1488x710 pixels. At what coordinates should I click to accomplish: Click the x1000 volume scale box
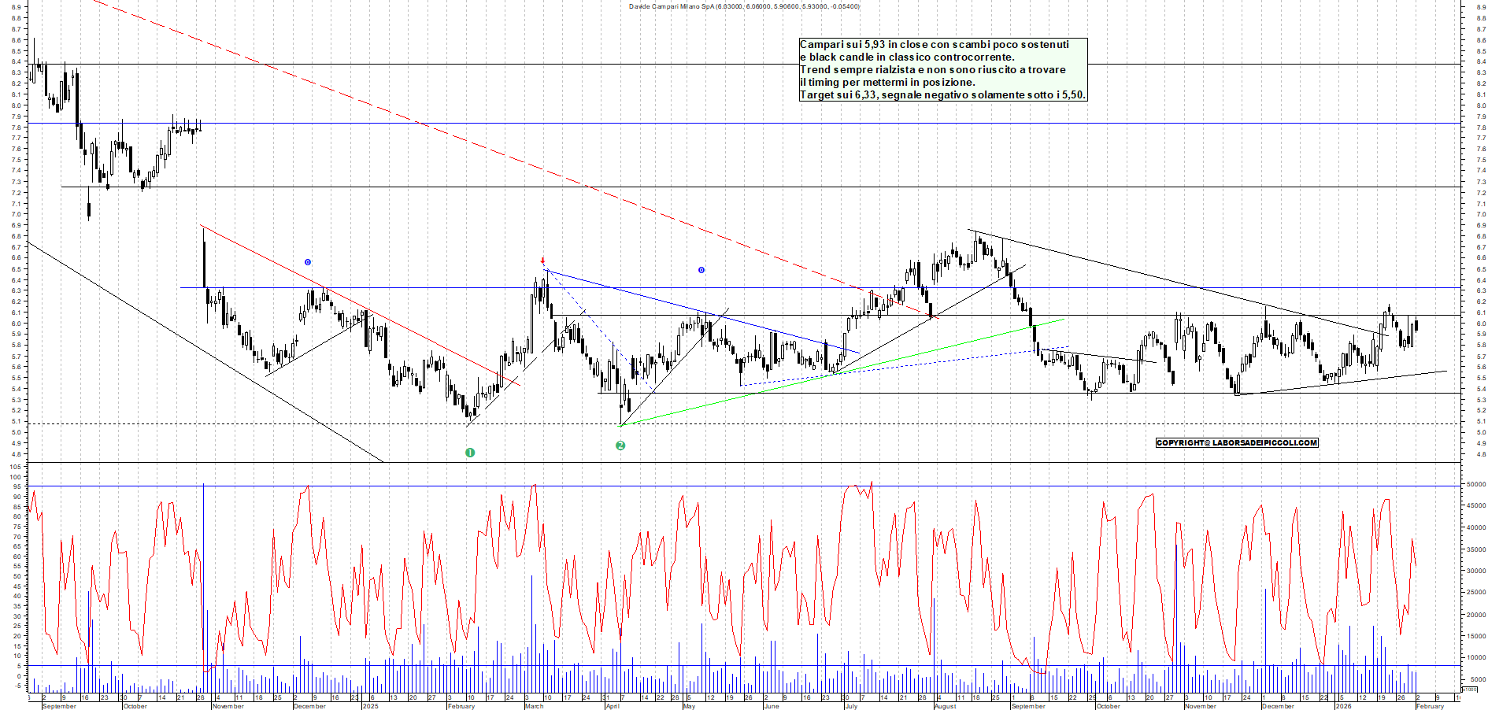1469,690
